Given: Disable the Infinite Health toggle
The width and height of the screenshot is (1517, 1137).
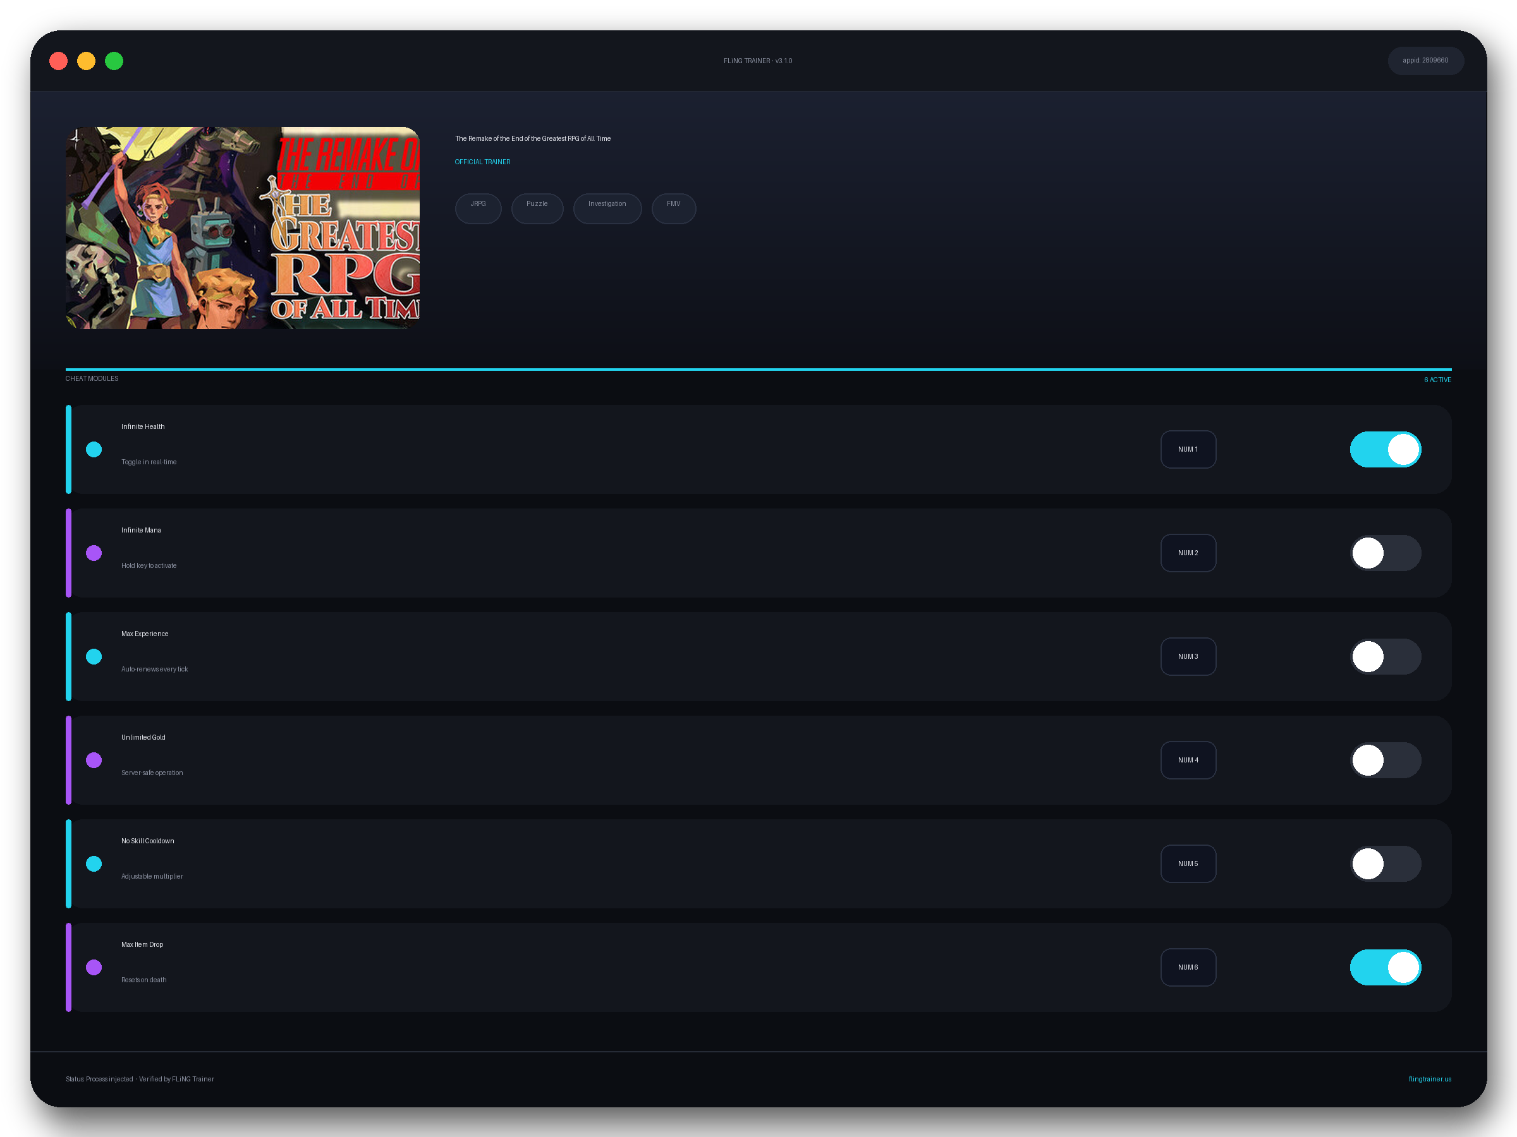Looking at the screenshot, I should [x=1386, y=450].
